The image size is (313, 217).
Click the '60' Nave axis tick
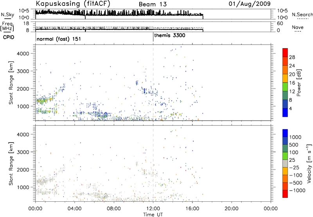280,24
